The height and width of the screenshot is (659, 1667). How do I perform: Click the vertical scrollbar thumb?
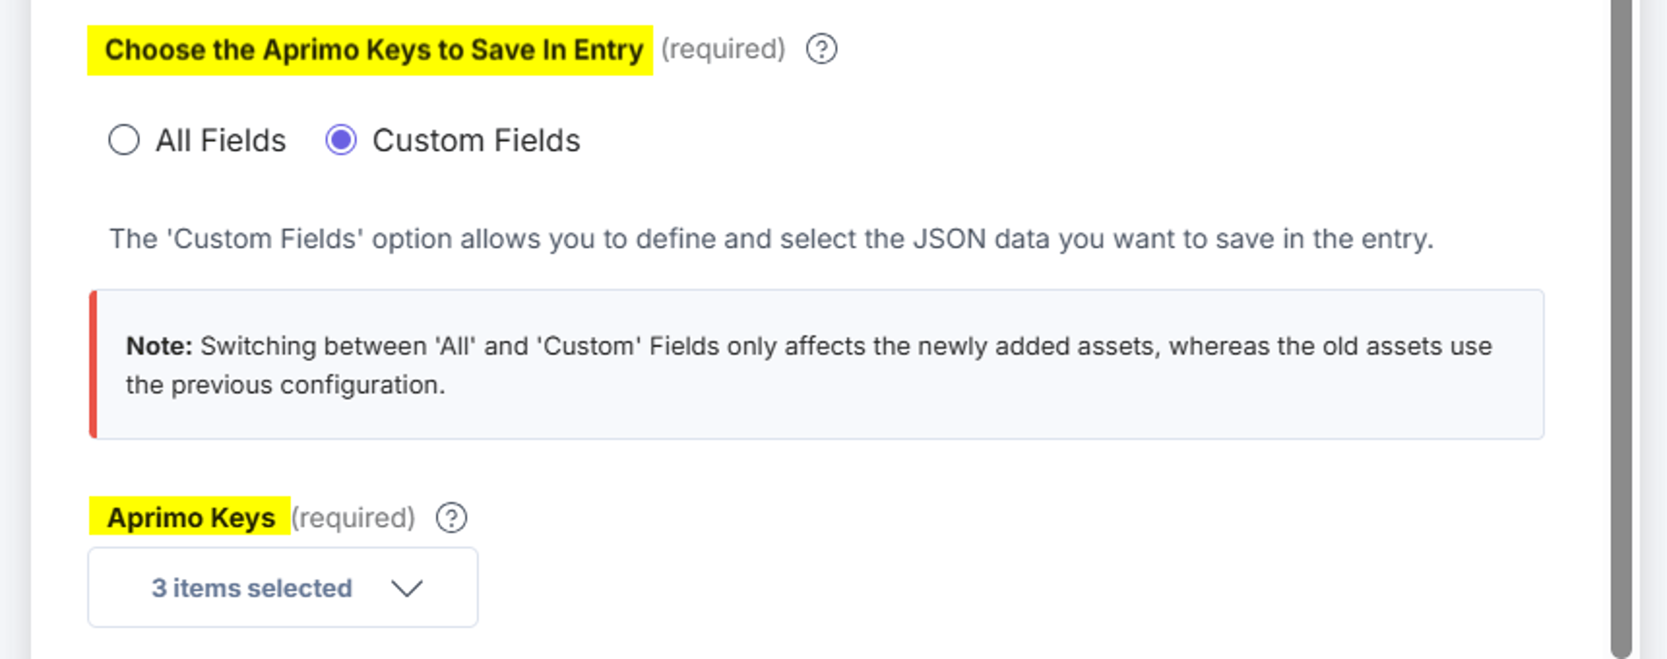[x=1621, y=329]
